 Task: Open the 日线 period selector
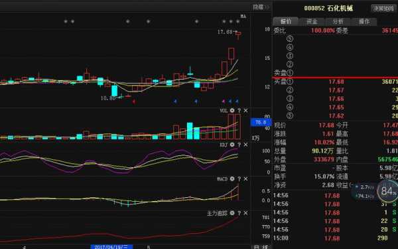(261, 247)
